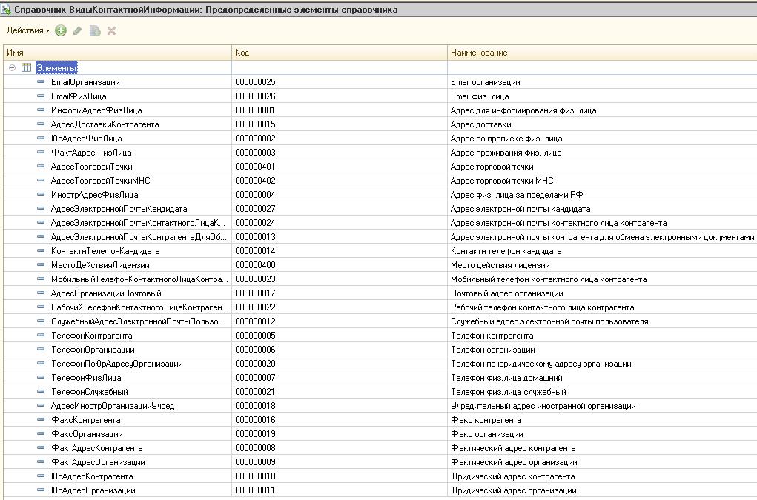
Task: Select the МобильныйТелефонКонтактногоЛицаКонтра... name cell
Action: click(x=139, y=279)
